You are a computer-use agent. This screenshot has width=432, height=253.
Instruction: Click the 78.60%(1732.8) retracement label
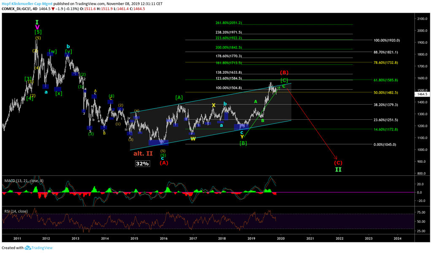tap(386, 63)
